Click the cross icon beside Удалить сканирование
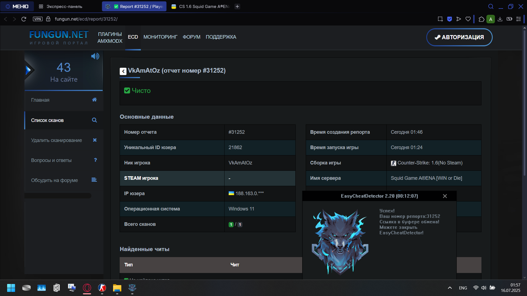This screenshot has width=527, height=296. 95,140
